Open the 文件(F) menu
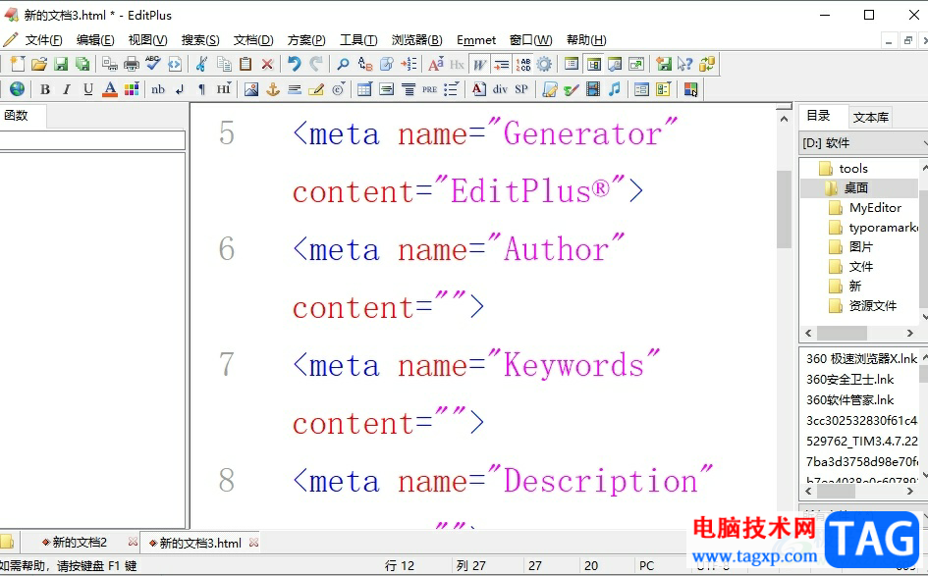The image size is (928, 576). click(x=43, y=39)
